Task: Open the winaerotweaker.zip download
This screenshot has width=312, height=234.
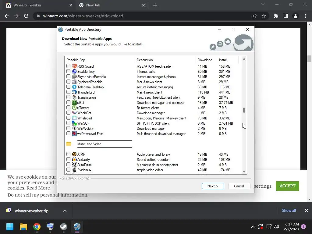Action: pos(31,211)
